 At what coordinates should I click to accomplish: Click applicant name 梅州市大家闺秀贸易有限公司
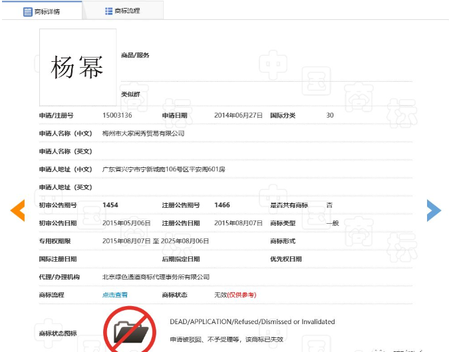(x=143, y=133)
